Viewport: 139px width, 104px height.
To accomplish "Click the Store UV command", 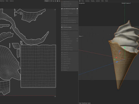I will (65, 66).
